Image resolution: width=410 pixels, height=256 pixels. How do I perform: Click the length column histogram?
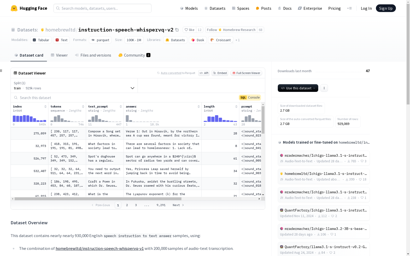click(220, 119)
